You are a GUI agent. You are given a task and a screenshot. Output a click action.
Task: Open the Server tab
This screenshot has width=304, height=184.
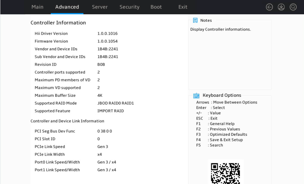100,7
